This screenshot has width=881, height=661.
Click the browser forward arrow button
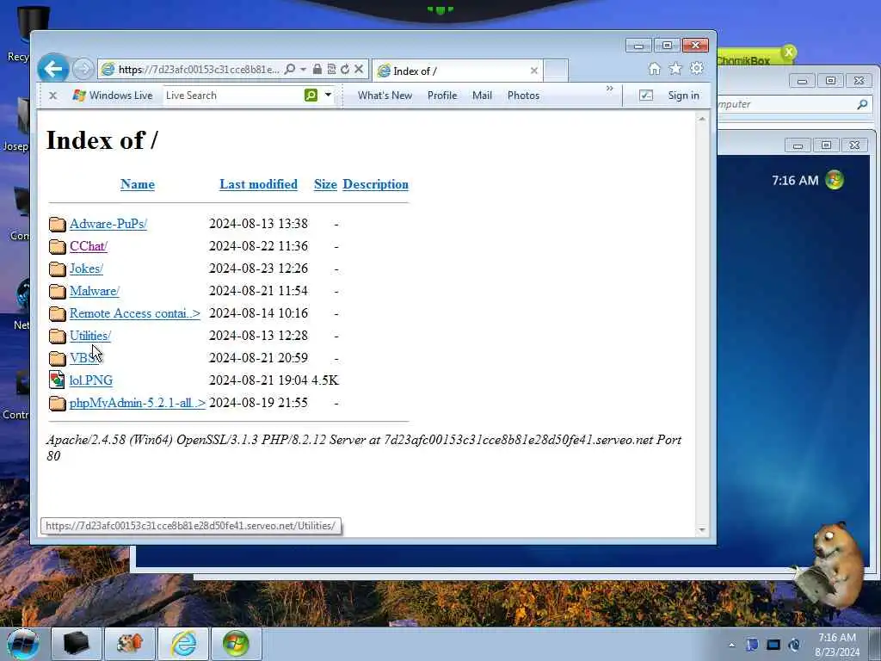[x=83, y=69]
